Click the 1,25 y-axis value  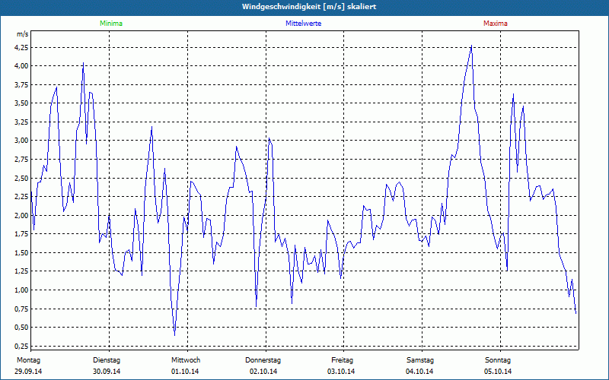22,271
